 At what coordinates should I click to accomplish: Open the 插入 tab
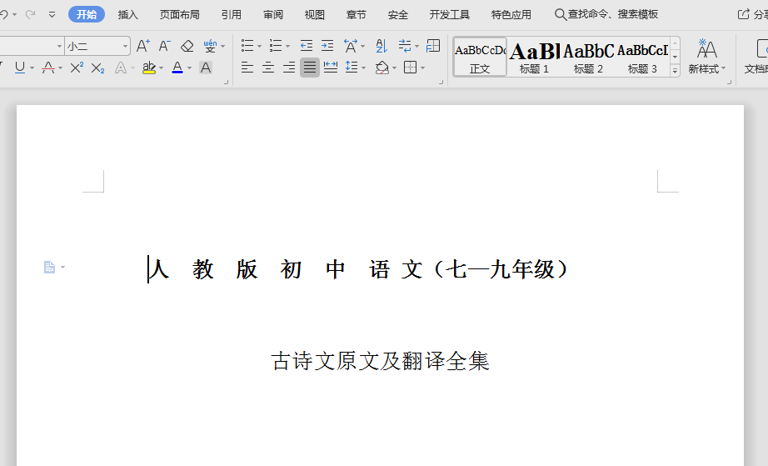[128, 14]
